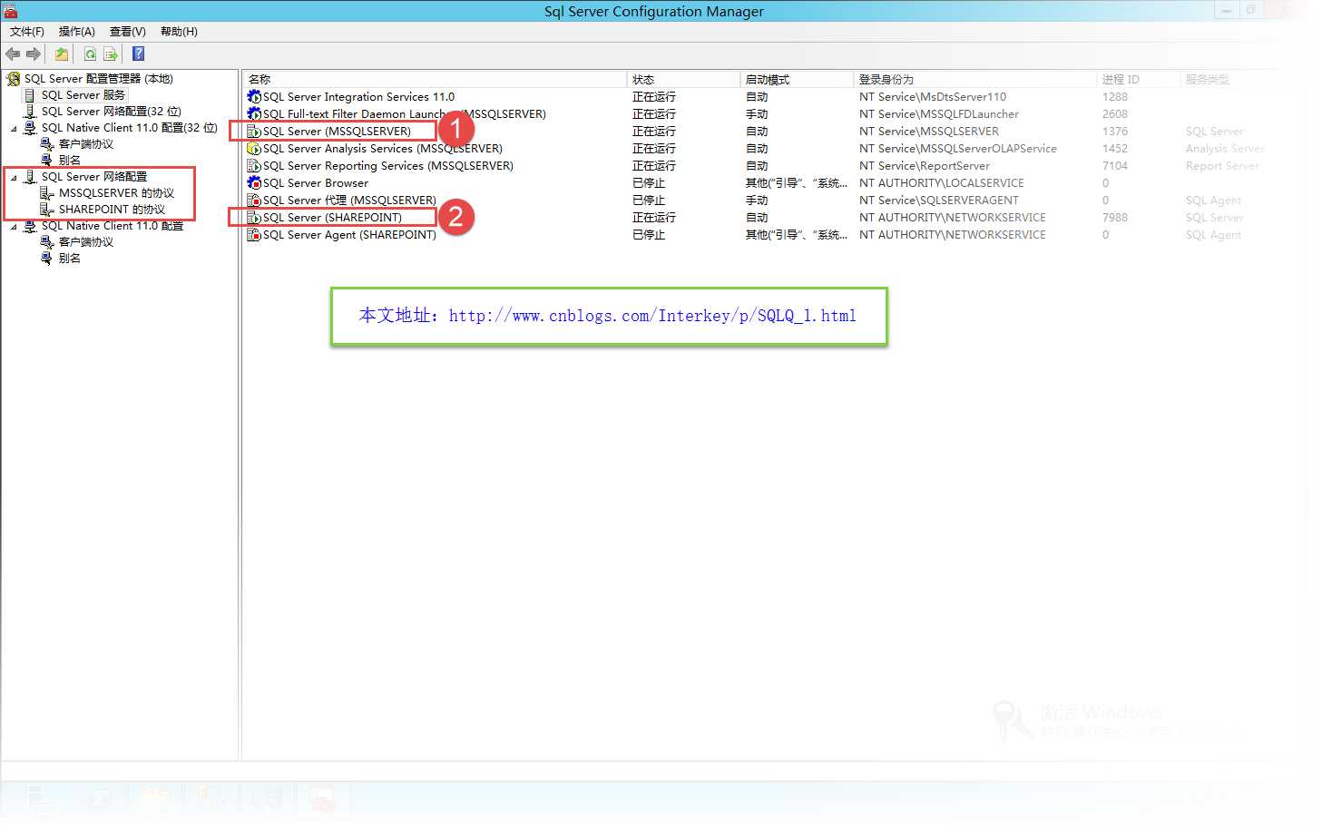Click the SQL Full-text Filter Daemon Launcher icon
Screen dimensions: 1322x832
pos(254,113)
